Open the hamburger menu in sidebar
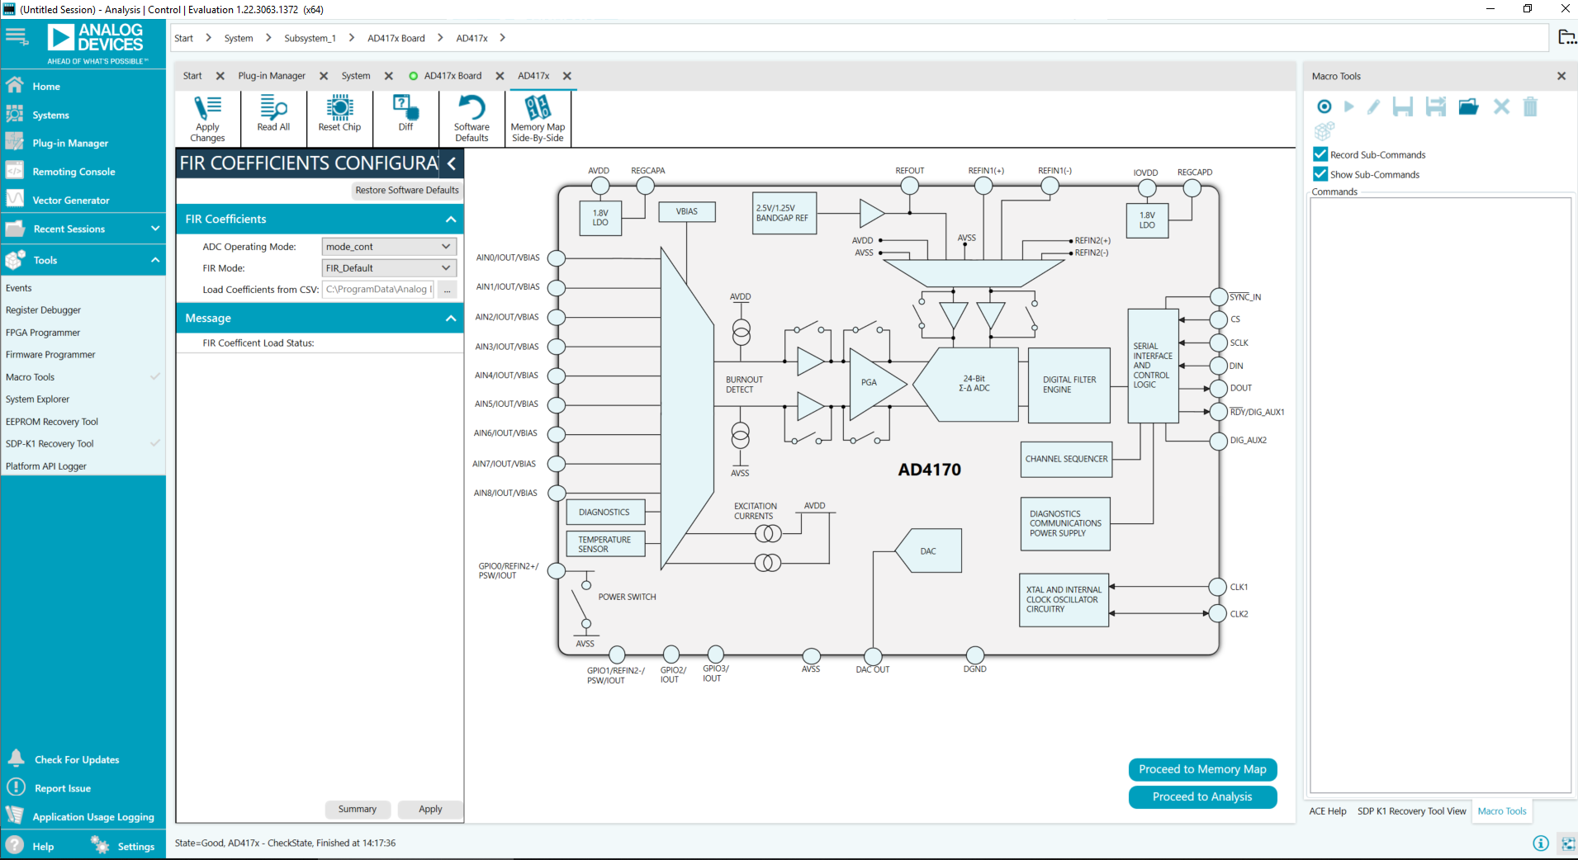 [x=17, y=36]
